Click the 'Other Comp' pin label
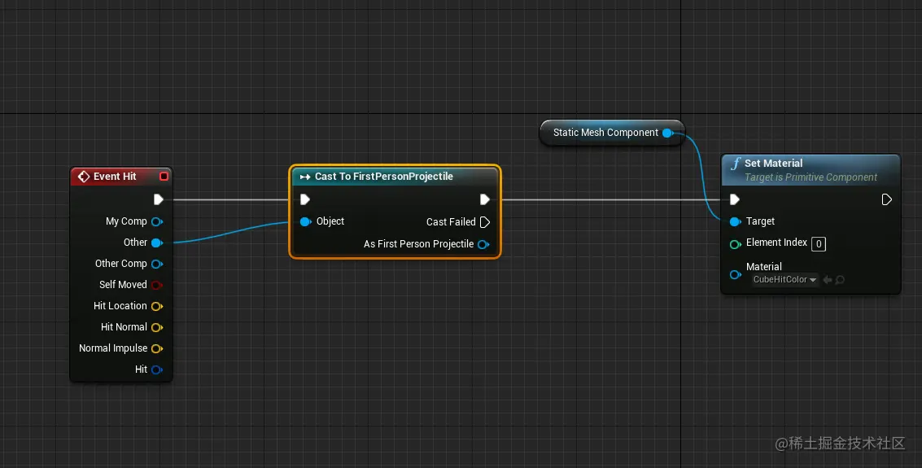Screen dimensions: 922x468 [121, 264]
